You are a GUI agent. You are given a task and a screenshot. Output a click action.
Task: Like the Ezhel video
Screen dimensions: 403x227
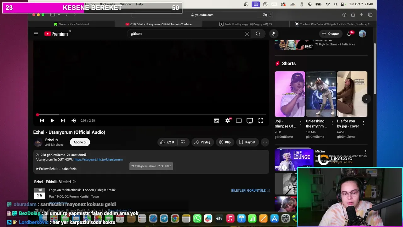pyautogui.click(x=167, y=142)
